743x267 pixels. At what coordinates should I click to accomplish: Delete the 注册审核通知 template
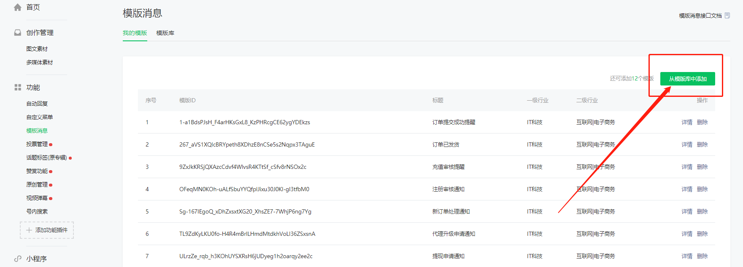tap(702, 189)
